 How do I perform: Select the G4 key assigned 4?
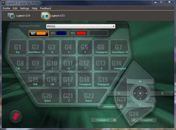pyautogui.click(x=68, y=47)
